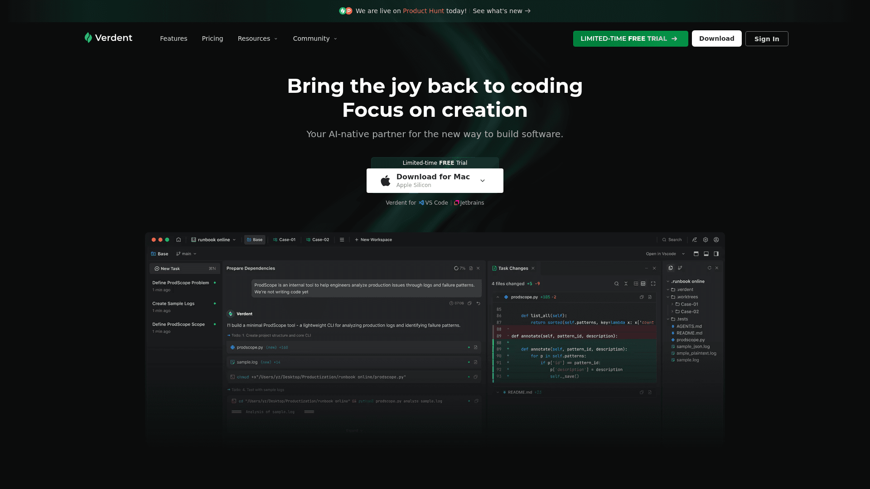Screen dimensions: 870x489
Task: Expand the Community dropdown menu
Action: tap(315, 38)
